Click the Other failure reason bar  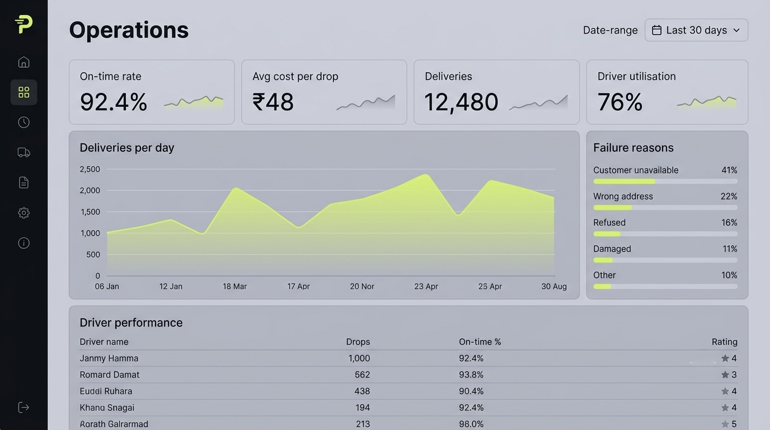(x=665, y=287)
